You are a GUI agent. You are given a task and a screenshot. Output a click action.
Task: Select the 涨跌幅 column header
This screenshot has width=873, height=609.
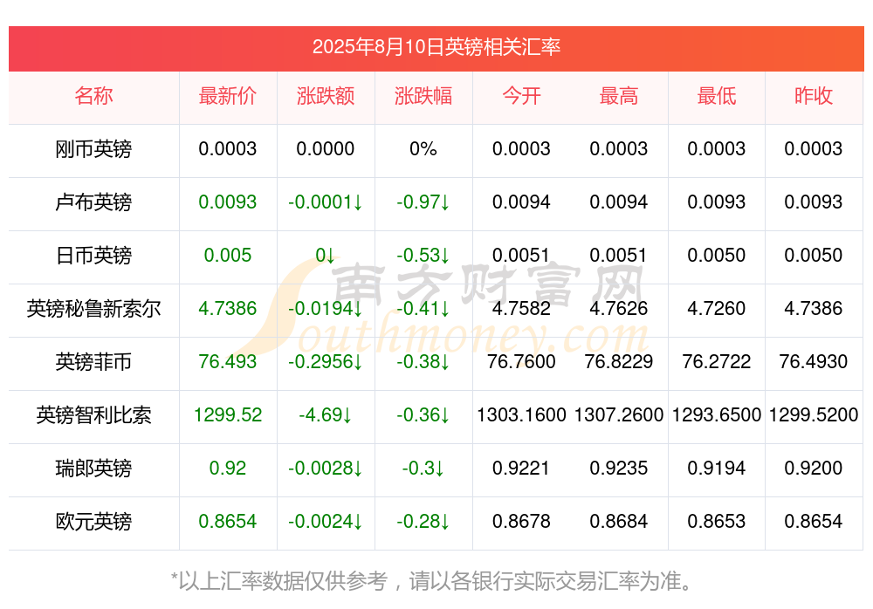[423, 96]
